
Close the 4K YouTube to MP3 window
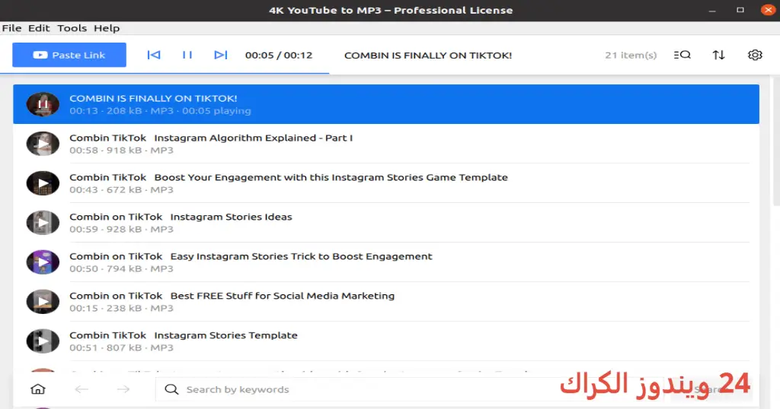[x=768, y=10]
